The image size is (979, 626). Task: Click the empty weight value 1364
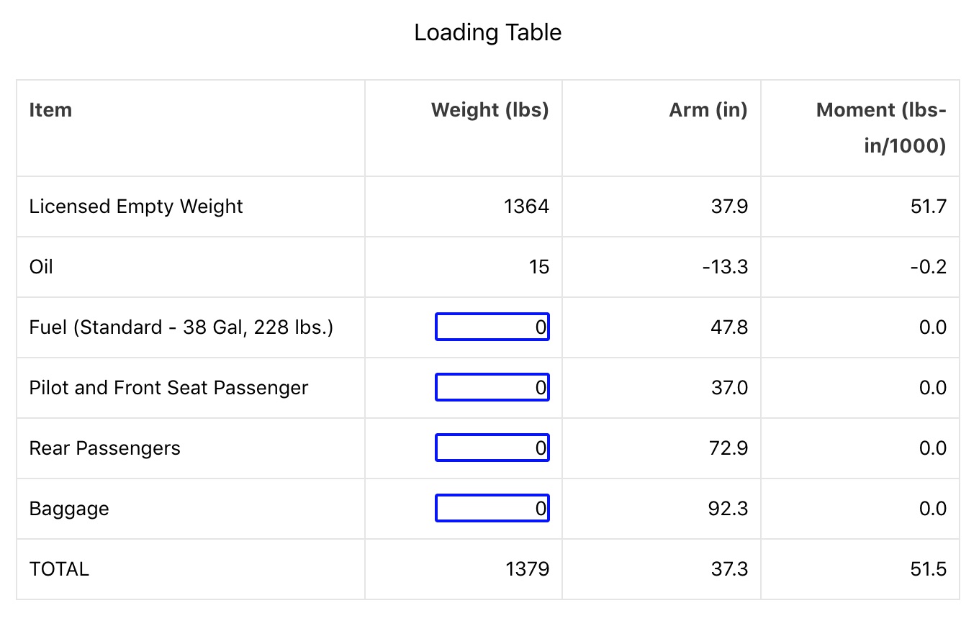(527, 207)
